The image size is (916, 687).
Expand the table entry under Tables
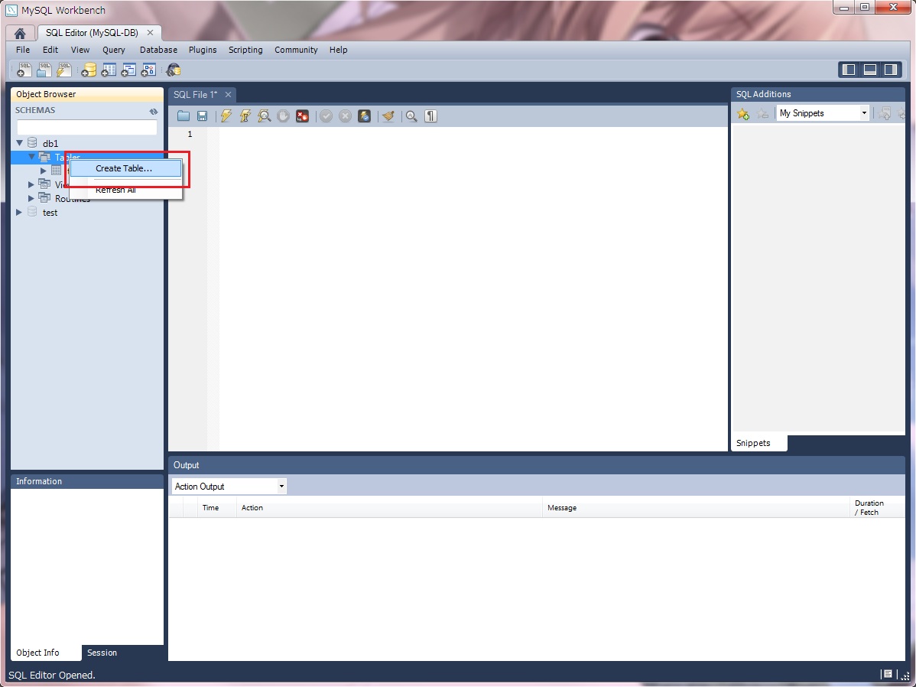[x=44, y=171]
